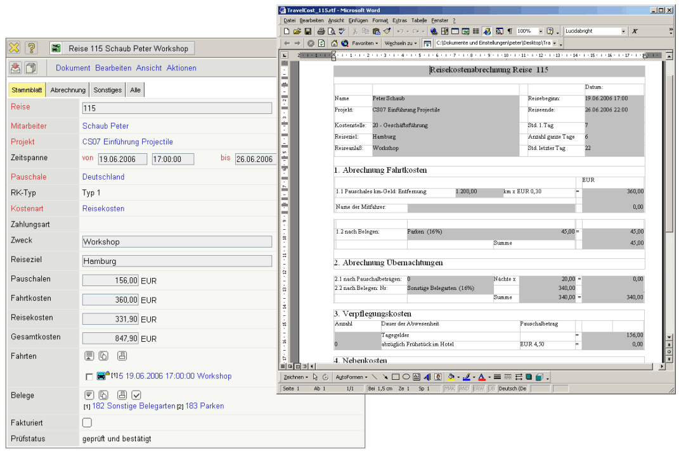
Task: Check the box beside the Workshop trip entry
Action: pyautogui.click(x=89, y=377)
